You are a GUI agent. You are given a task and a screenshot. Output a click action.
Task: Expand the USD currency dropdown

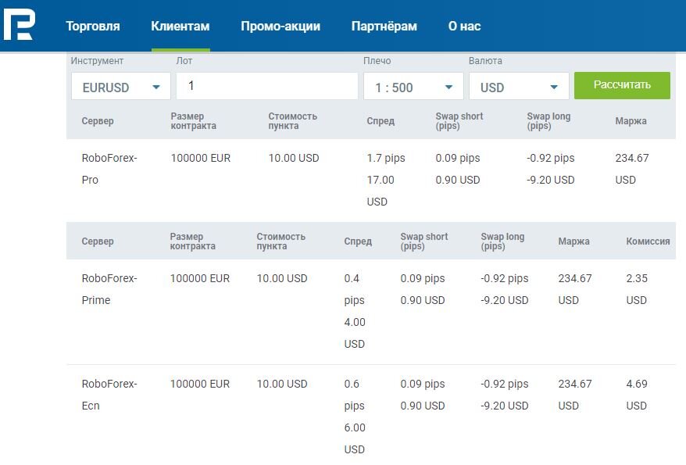[519, 86]
